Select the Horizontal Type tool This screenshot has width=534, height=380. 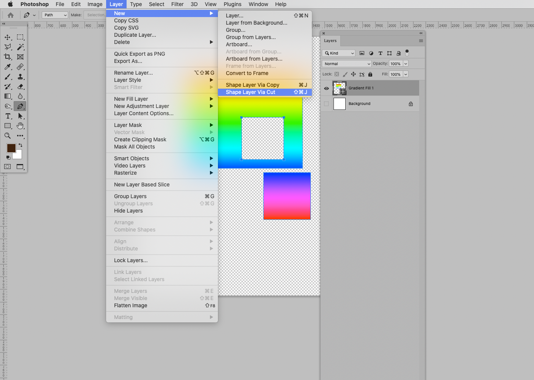(x=8, y=116)
